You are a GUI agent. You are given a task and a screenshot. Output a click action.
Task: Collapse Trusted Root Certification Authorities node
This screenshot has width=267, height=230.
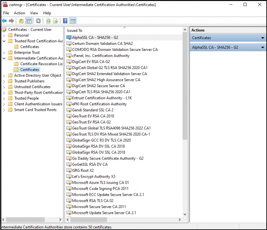pyautogui.click(x=4, y=41)
